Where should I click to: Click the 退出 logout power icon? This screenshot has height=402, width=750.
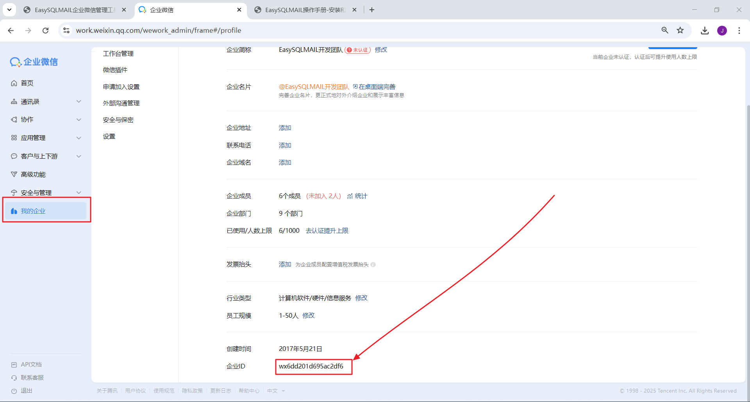coord(14,391)
